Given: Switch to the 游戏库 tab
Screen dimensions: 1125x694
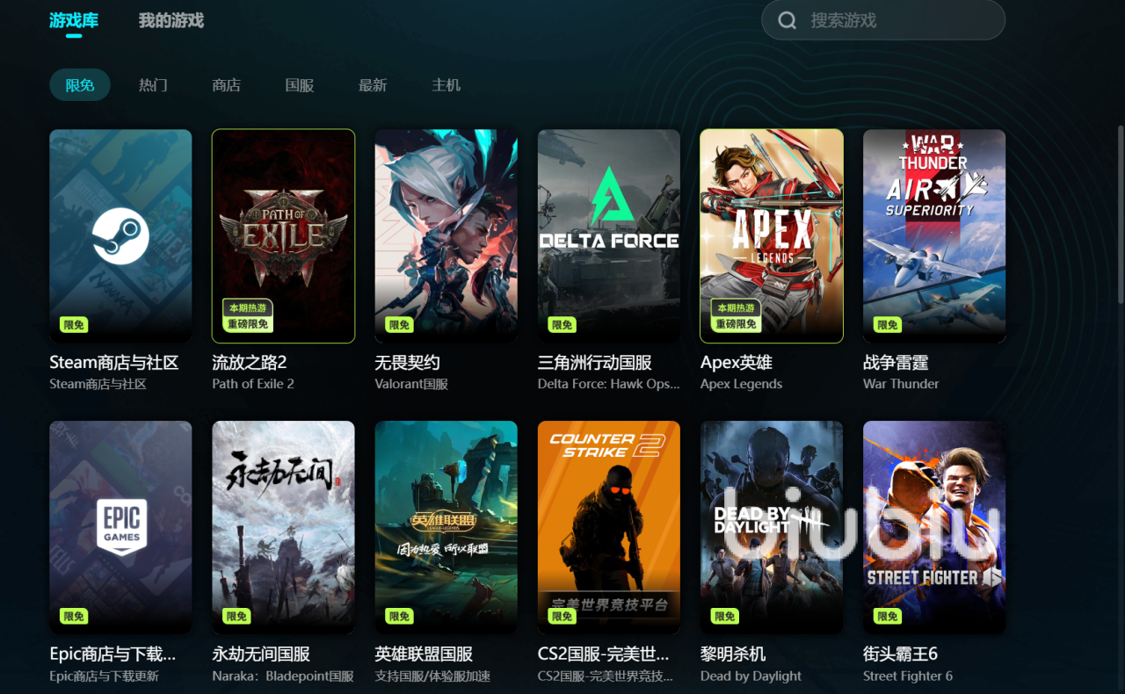Looking at the screenshot, I should pos(74,20).
